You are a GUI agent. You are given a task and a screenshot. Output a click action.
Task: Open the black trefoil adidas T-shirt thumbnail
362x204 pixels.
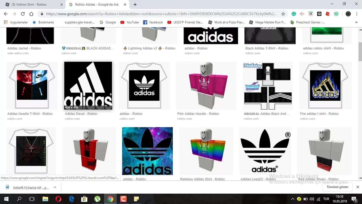(144, 85)
